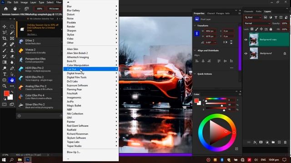291x163 pixels.
Task: Toggle Quick Mask mode icon
Action: [4, 105]
